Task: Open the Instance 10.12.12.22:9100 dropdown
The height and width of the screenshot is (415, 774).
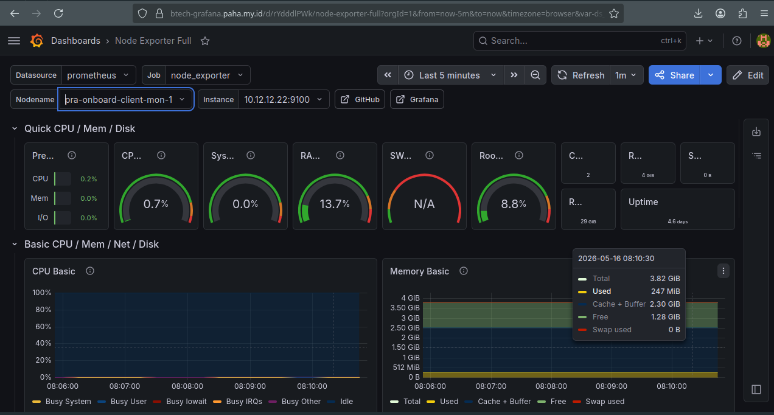Action: (284, 99)
